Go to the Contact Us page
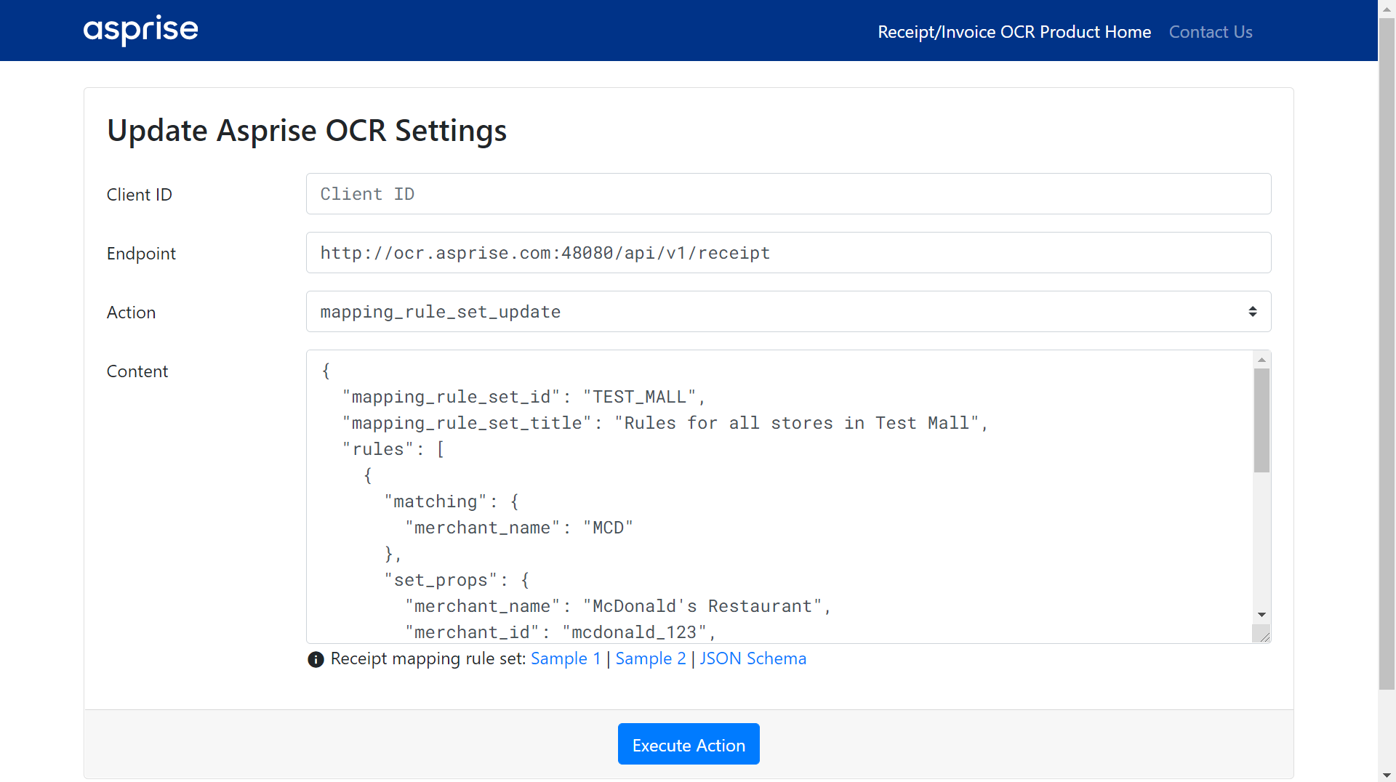This screenshot has width=1396, height=782. [x=1210, y=32]
